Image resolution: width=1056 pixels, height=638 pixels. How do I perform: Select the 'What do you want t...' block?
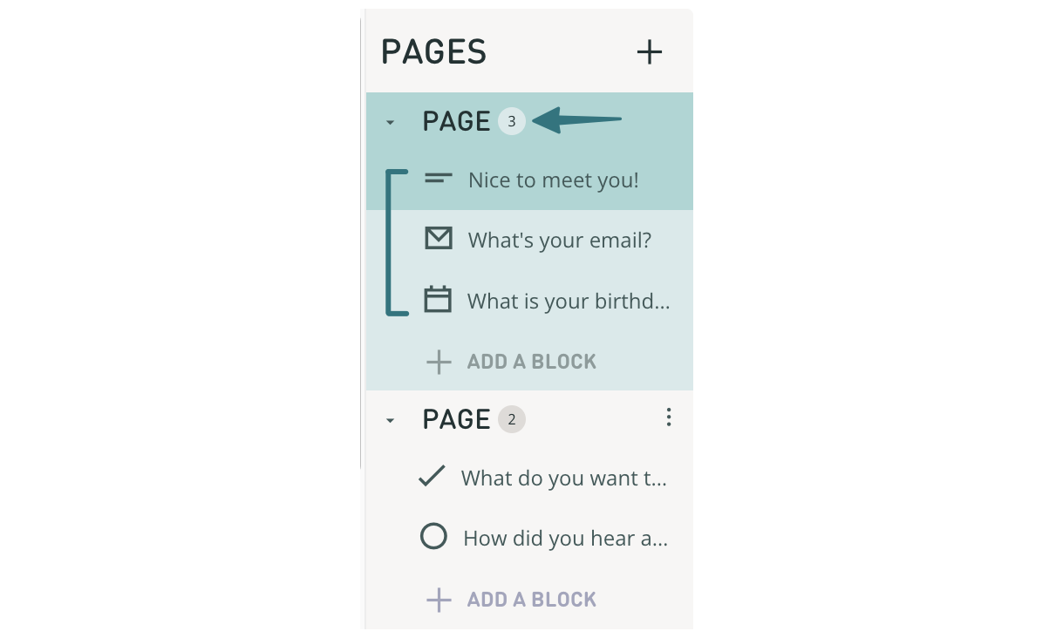coord(563,478)
